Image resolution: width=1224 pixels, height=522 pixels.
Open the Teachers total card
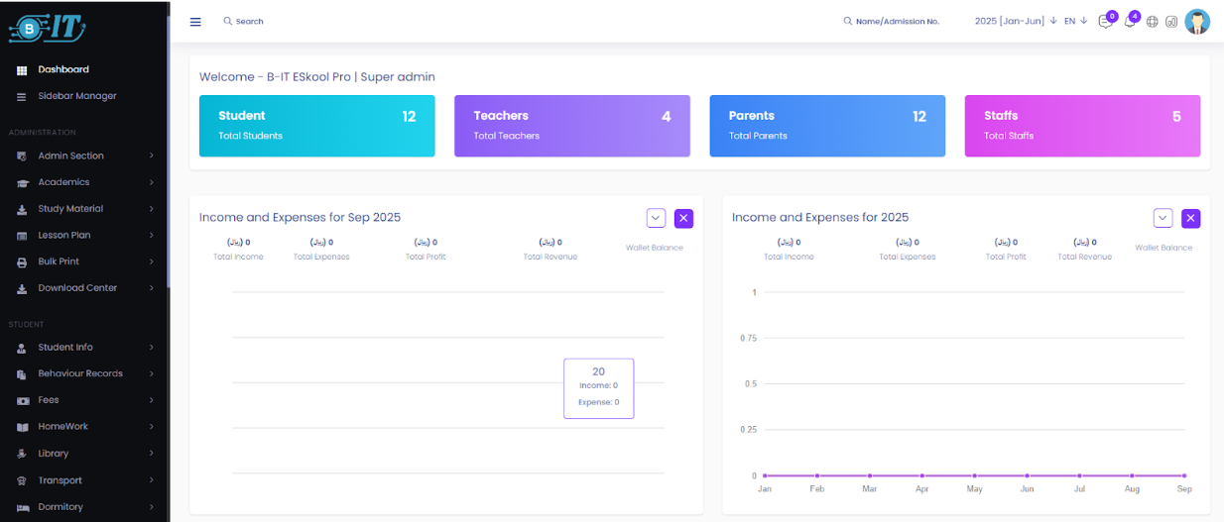(571, 126)
